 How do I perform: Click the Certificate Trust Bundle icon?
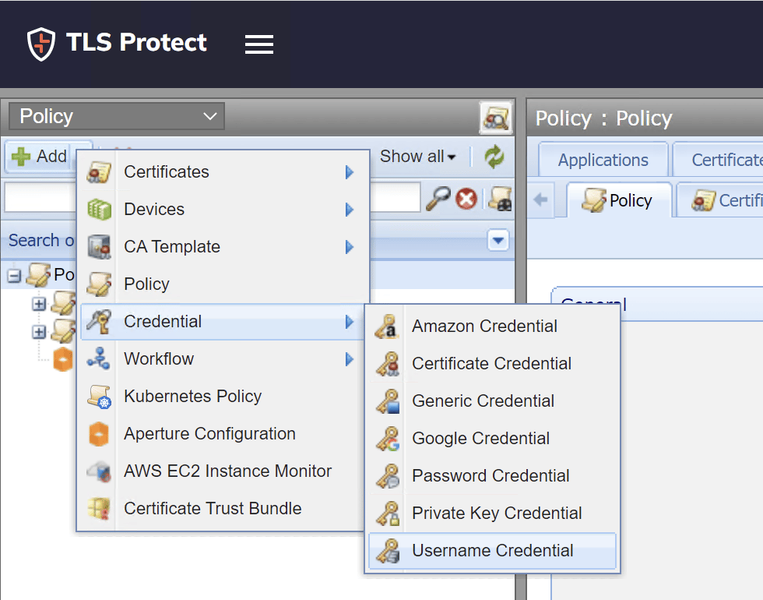coord(99,508)
